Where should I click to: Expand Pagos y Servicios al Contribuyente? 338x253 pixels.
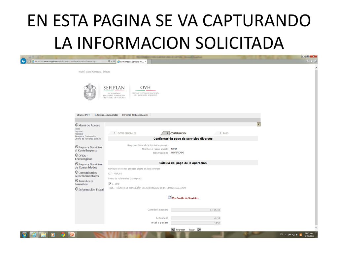(x=88, y=149)
